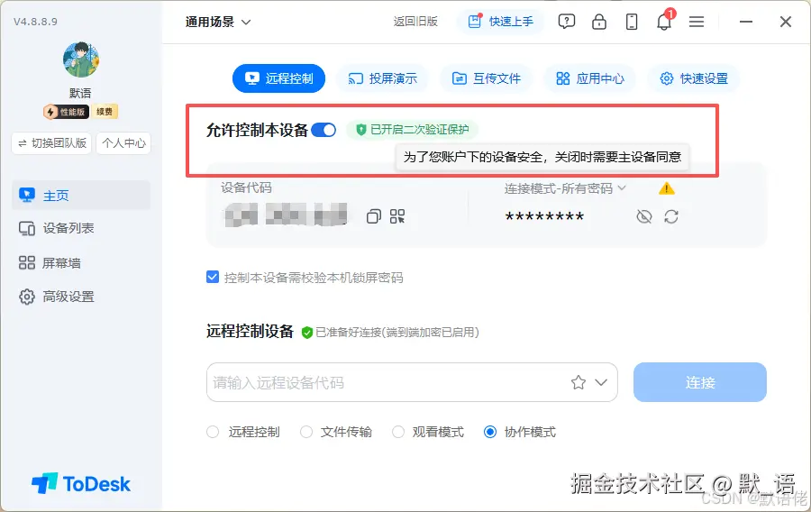Open the notification bell
Screen dimensions: 811x512
click(664, 22)
